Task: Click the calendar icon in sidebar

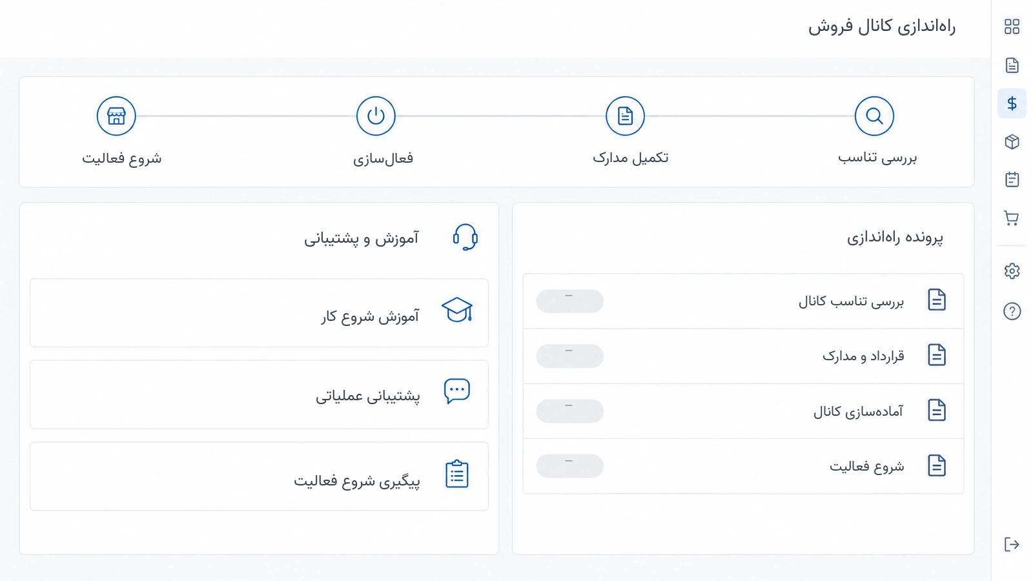Action: click(1012, 179)
